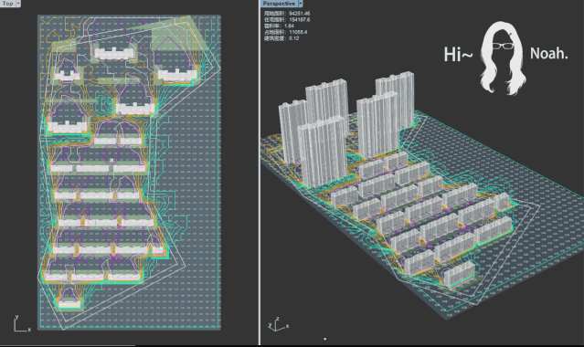Click the world axis icon in Top view

22,324
